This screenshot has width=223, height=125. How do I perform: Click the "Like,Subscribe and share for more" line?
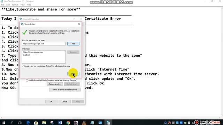(41, 9)
